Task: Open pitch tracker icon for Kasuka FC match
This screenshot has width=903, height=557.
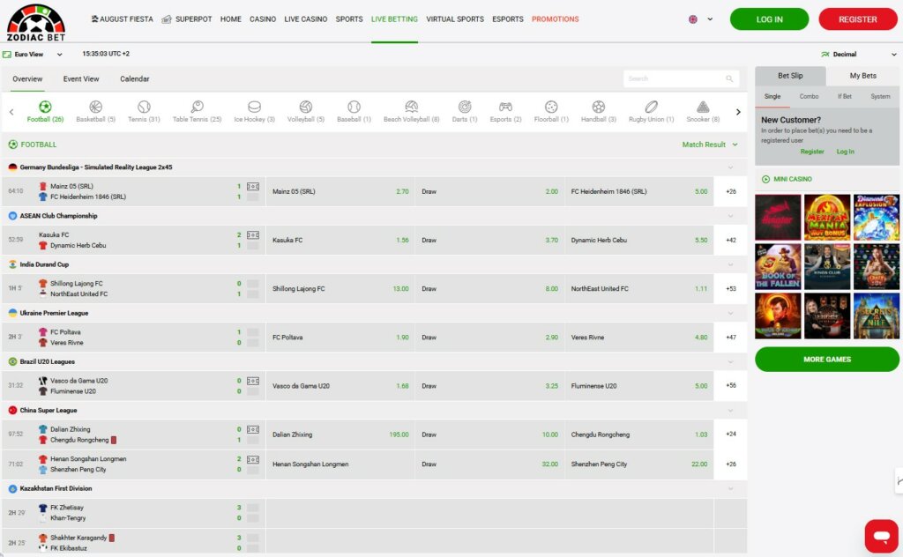Action: coord(253,234)
